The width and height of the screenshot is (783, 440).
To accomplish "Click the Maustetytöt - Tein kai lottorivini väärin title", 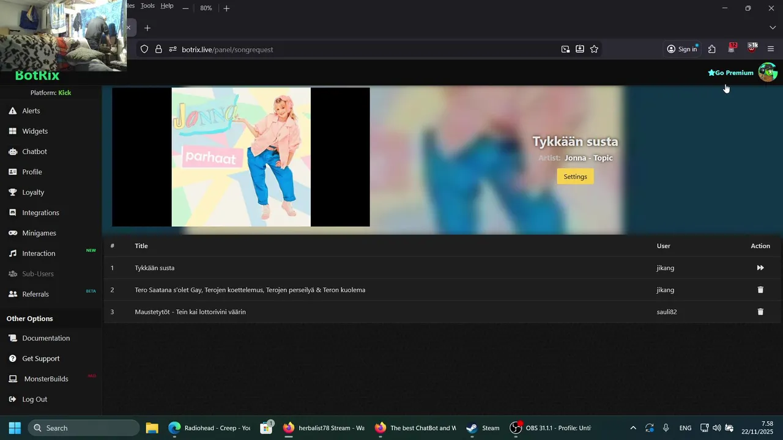I will coord(190,312).
